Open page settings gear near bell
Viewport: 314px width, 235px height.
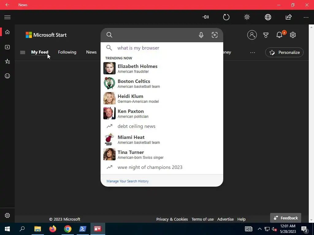pyautogui.click(x=293, y=35)
